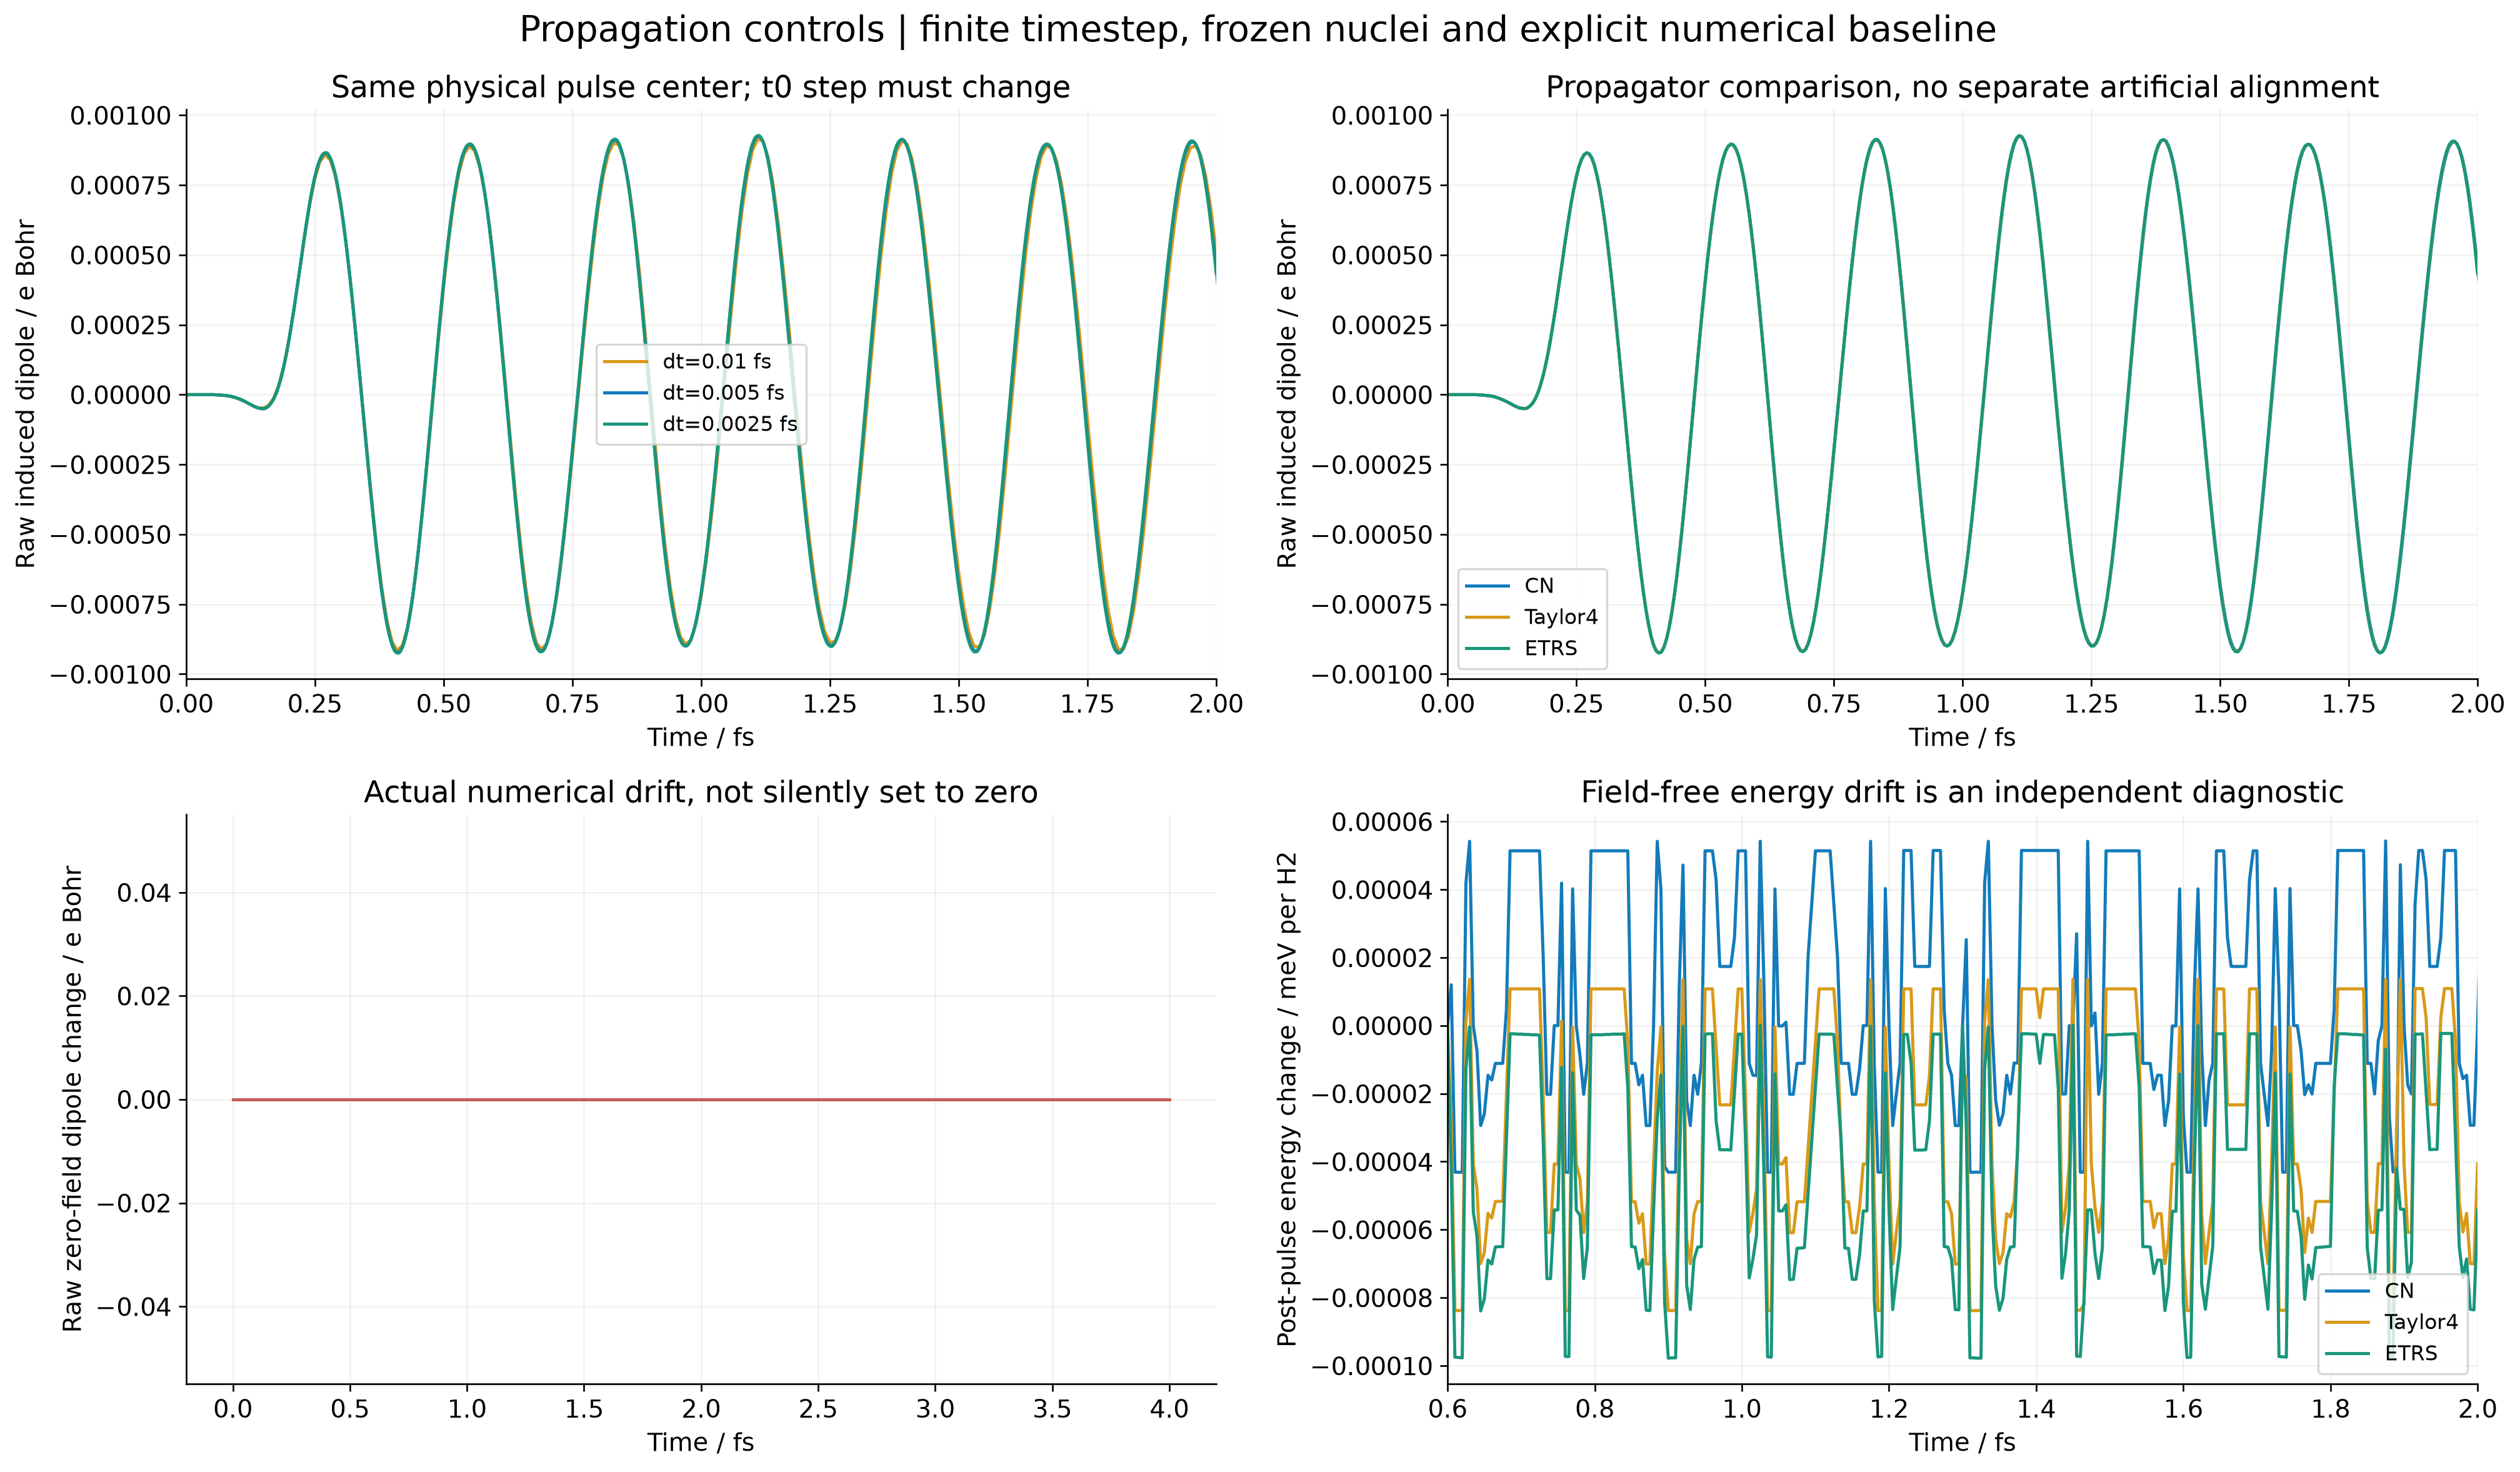Select the 'dt=0.005 fs' legend entry
Viewport: 2520px width, 1472px height.
723,393
